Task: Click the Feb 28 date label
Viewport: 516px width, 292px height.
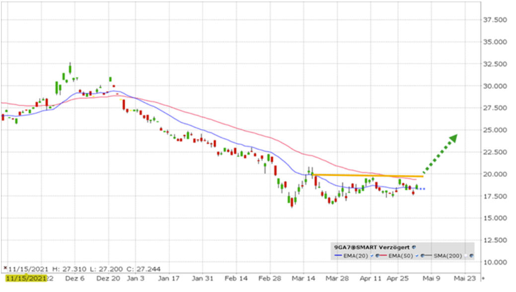Action: pos(270,279)
